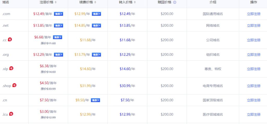Claim the 抢券 coupon for .net renewal
267x124 pixels.
click(96, 26)
